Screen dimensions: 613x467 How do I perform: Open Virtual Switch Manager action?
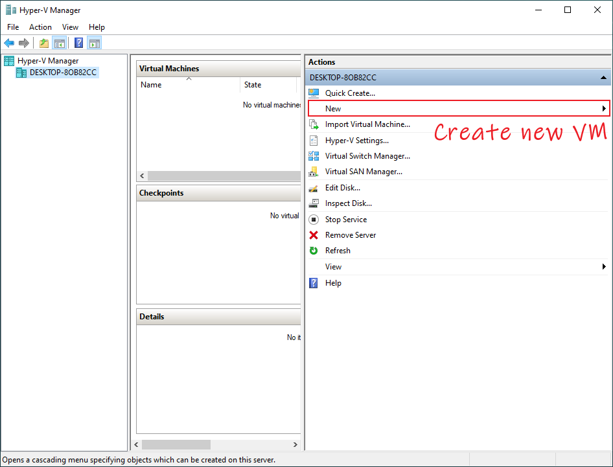coord(367,156)
